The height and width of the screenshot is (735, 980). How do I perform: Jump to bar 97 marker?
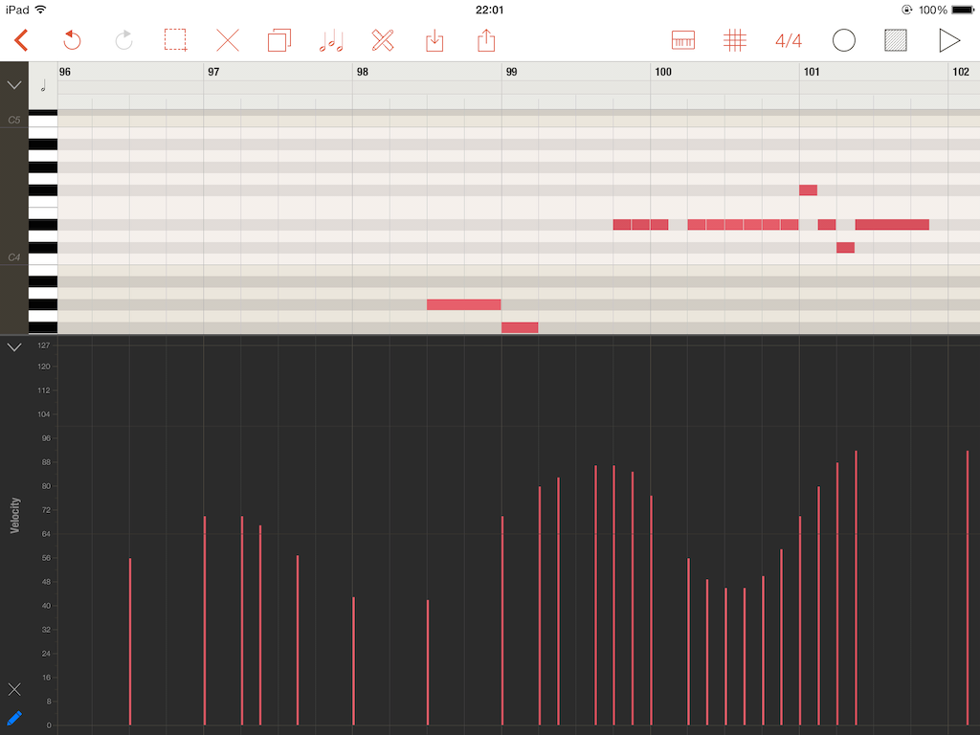pyautogui.click(x=213, y=72)
